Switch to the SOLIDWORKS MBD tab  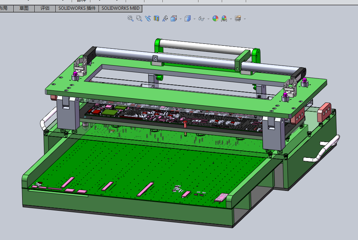coord(120,8)
